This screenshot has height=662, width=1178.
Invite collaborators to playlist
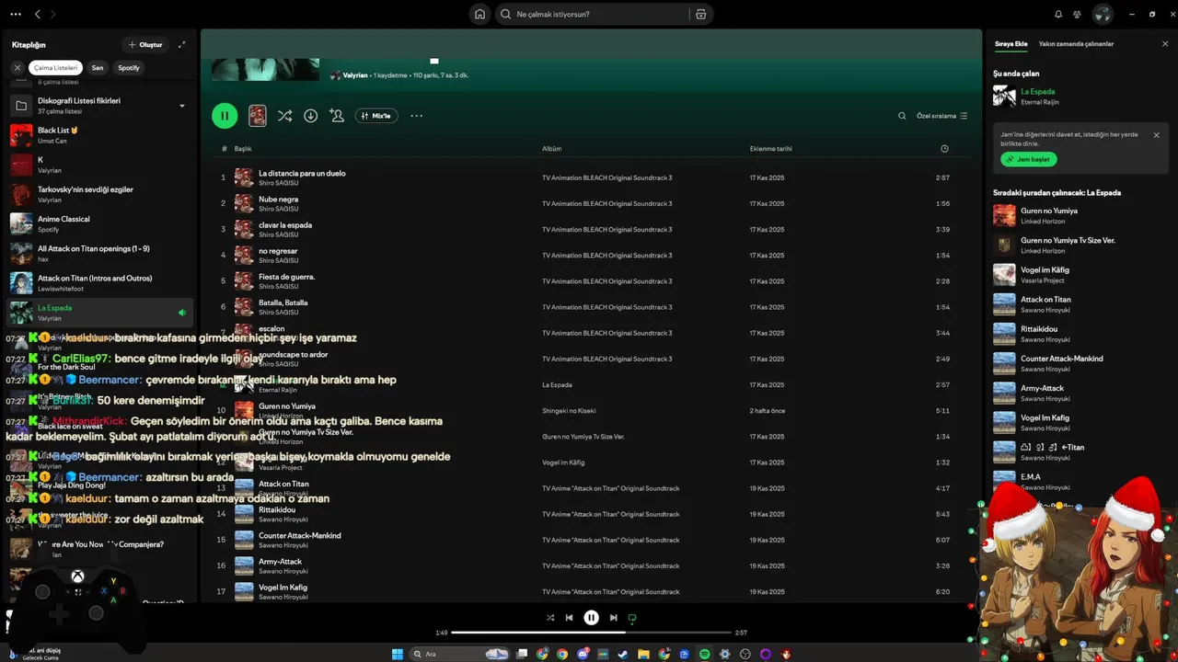[337, 116]
